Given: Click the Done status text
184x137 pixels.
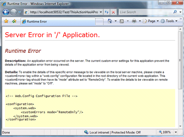Looking at the screenshot, I should tap(6, 133).
